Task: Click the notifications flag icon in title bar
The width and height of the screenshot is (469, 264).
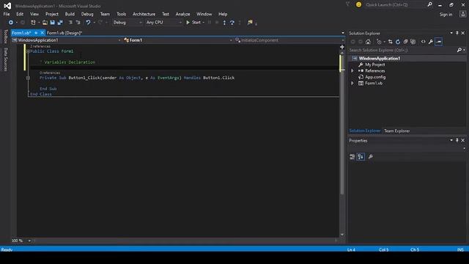Action: 347,4
